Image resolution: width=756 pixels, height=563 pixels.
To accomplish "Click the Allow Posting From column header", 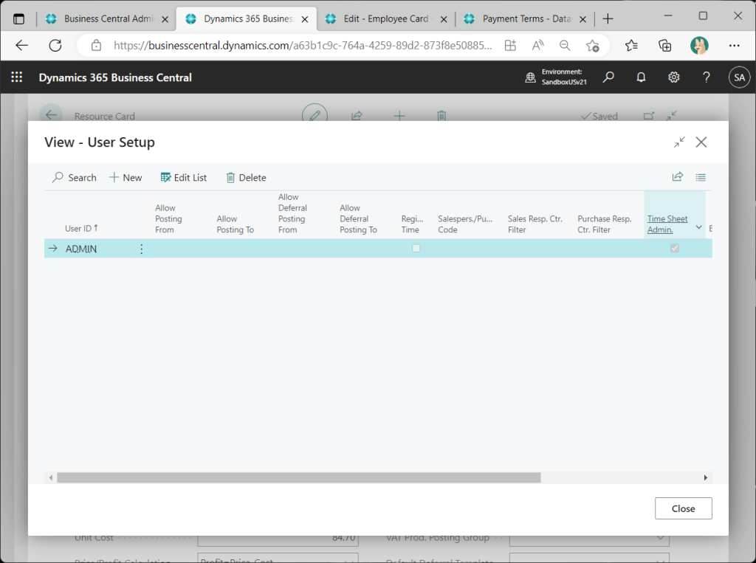I will click(x=169, y=219).
